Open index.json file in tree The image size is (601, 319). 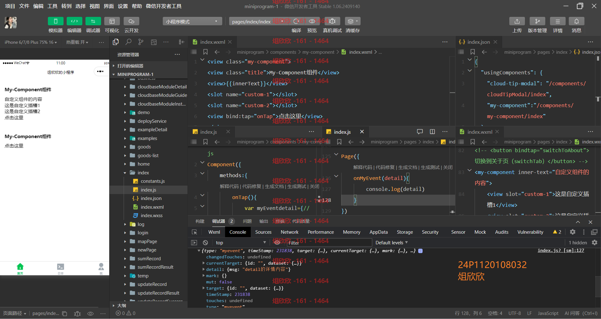pos(151,198)
